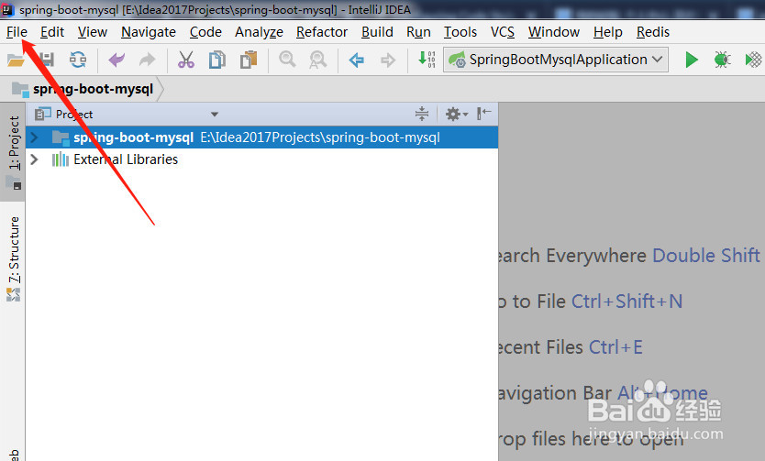The height and width of the screenshot is (461, 765).
Task: Click the Back navigation arrow
Action: 357,60
